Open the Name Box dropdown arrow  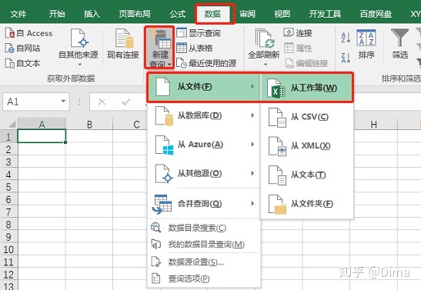(63, 102)
